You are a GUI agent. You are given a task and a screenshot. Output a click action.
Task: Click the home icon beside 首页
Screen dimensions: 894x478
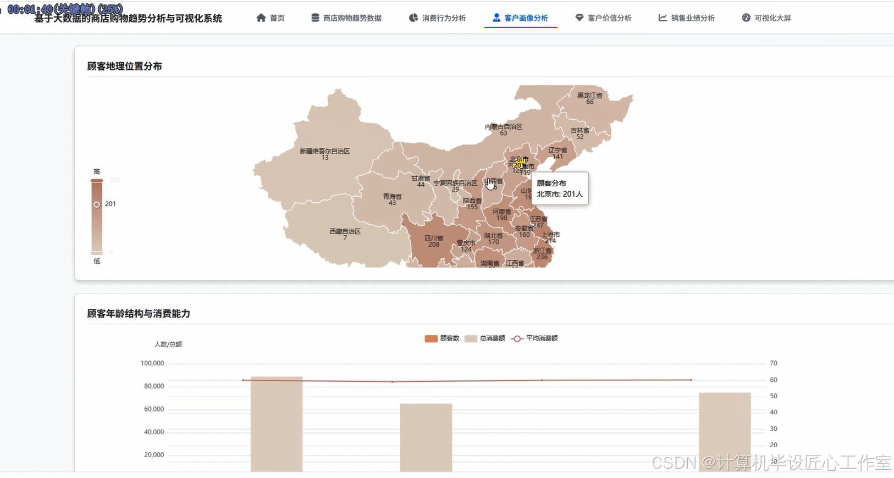tap(261, 18)
